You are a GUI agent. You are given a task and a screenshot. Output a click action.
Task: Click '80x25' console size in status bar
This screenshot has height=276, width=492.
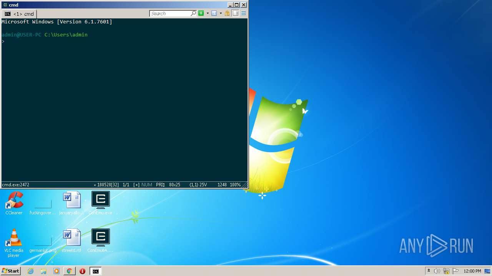coord(175,185)
